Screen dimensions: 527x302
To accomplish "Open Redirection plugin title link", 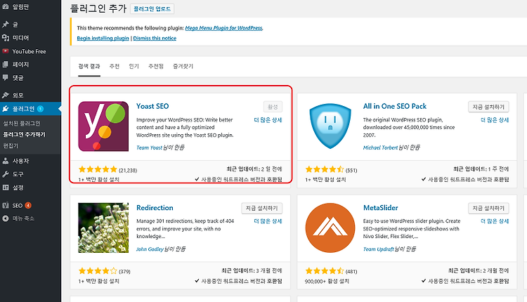I will [x=155, y=208].
